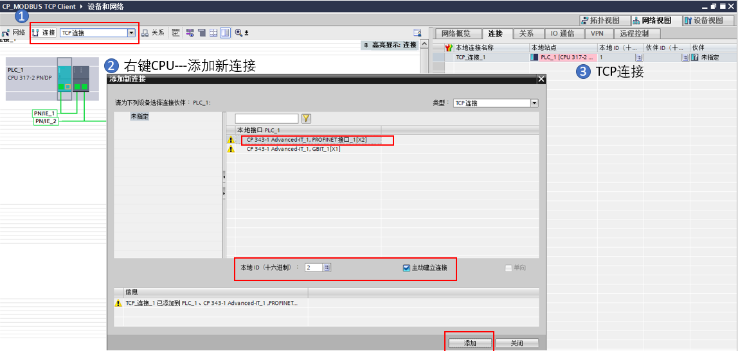This screenshot has height=351, width=738.
Task: Click the connection filter icon in table header
Action: pos(449,47)
